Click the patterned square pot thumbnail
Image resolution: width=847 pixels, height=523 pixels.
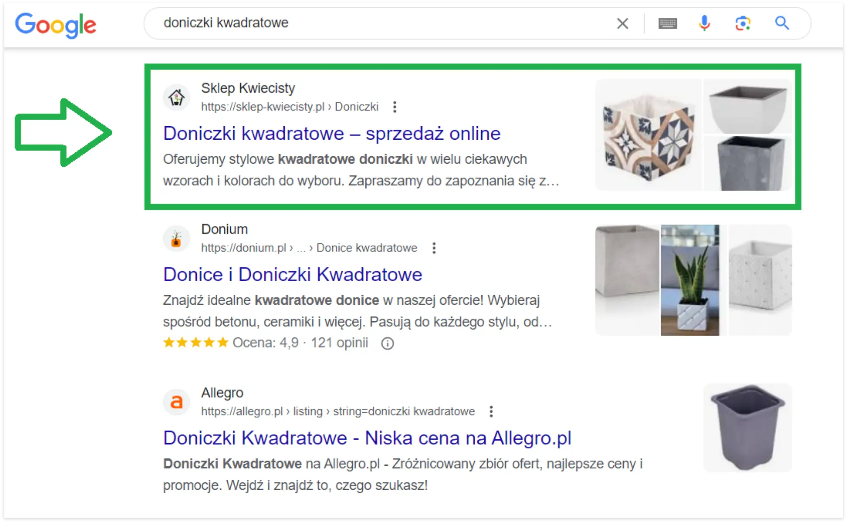tap(649, 135)
